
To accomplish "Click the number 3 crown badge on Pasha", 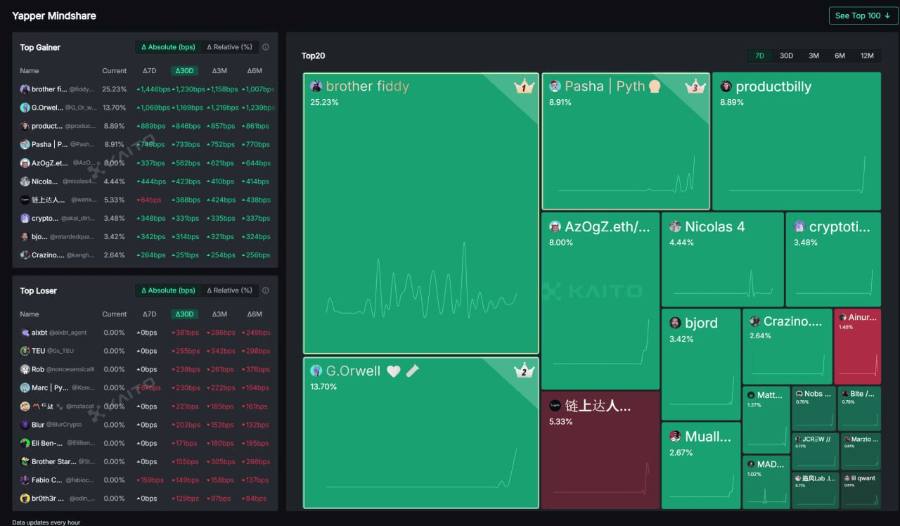I will pos(695,86).
